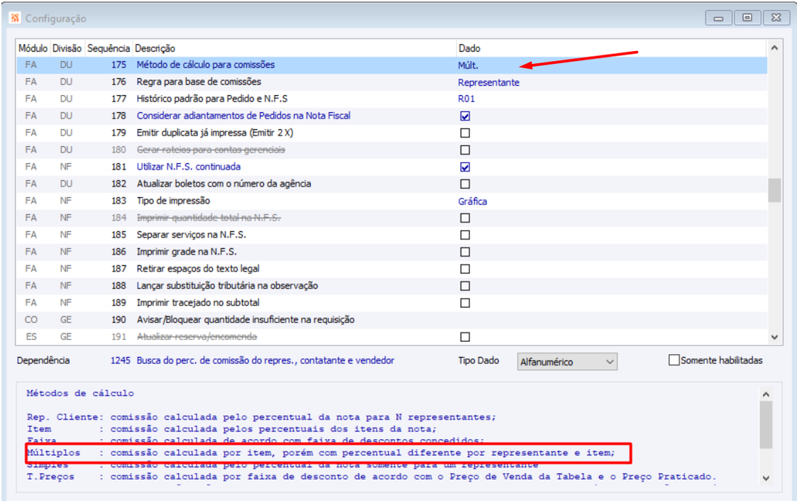
Task: Check 'Considerar adiantamentos de Pedidos na Nota Fiscal' box
Action: (465, 116)
